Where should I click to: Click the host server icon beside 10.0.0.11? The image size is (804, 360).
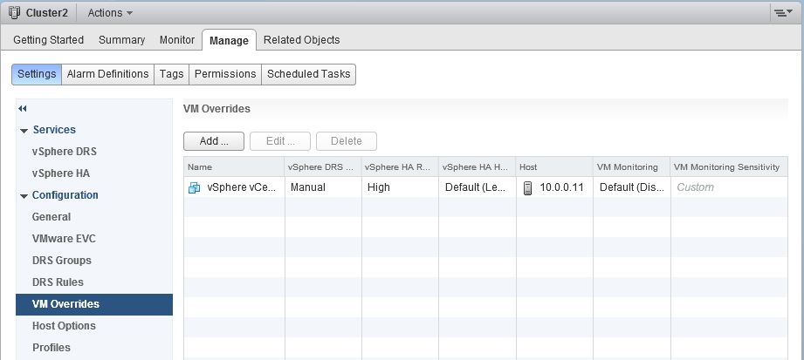click(x=527, y=188)
